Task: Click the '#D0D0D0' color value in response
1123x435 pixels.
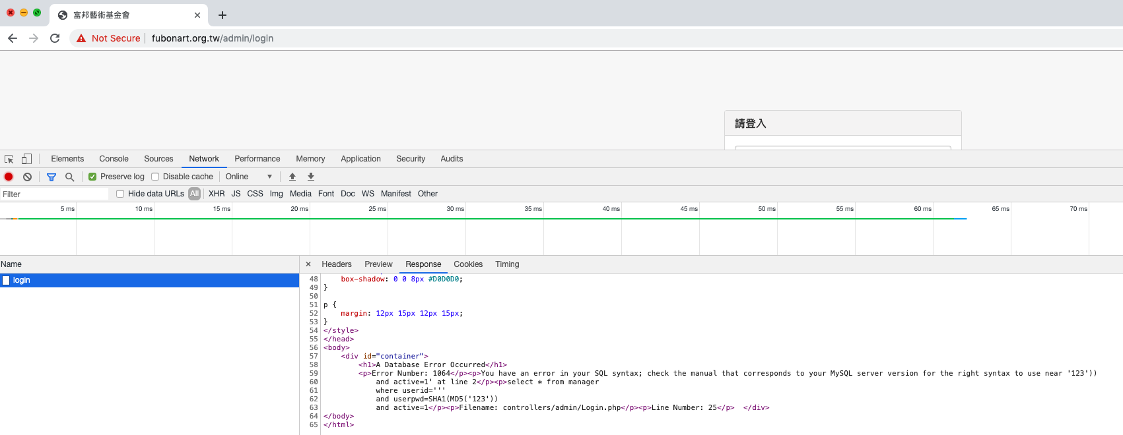Action: [444, 279]
